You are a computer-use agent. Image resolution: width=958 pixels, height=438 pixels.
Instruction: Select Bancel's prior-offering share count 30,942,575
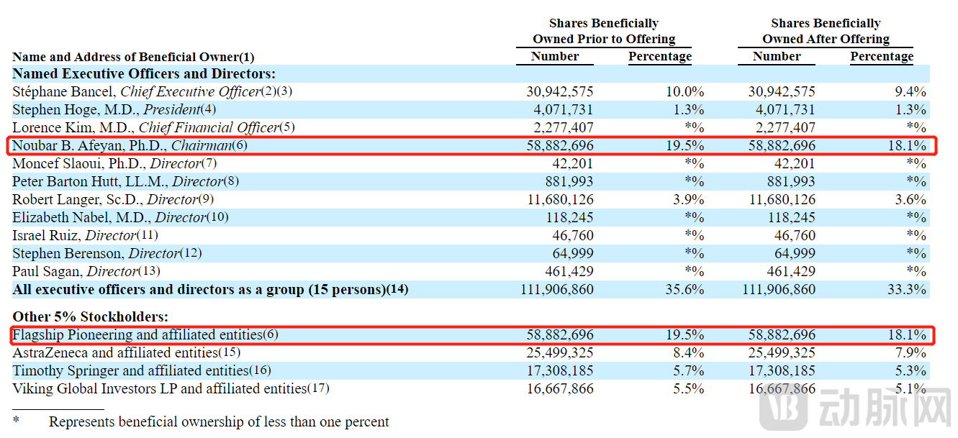point(560,91)
